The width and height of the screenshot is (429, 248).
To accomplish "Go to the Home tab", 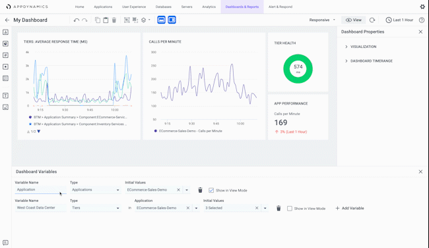I will click(80, 7).
